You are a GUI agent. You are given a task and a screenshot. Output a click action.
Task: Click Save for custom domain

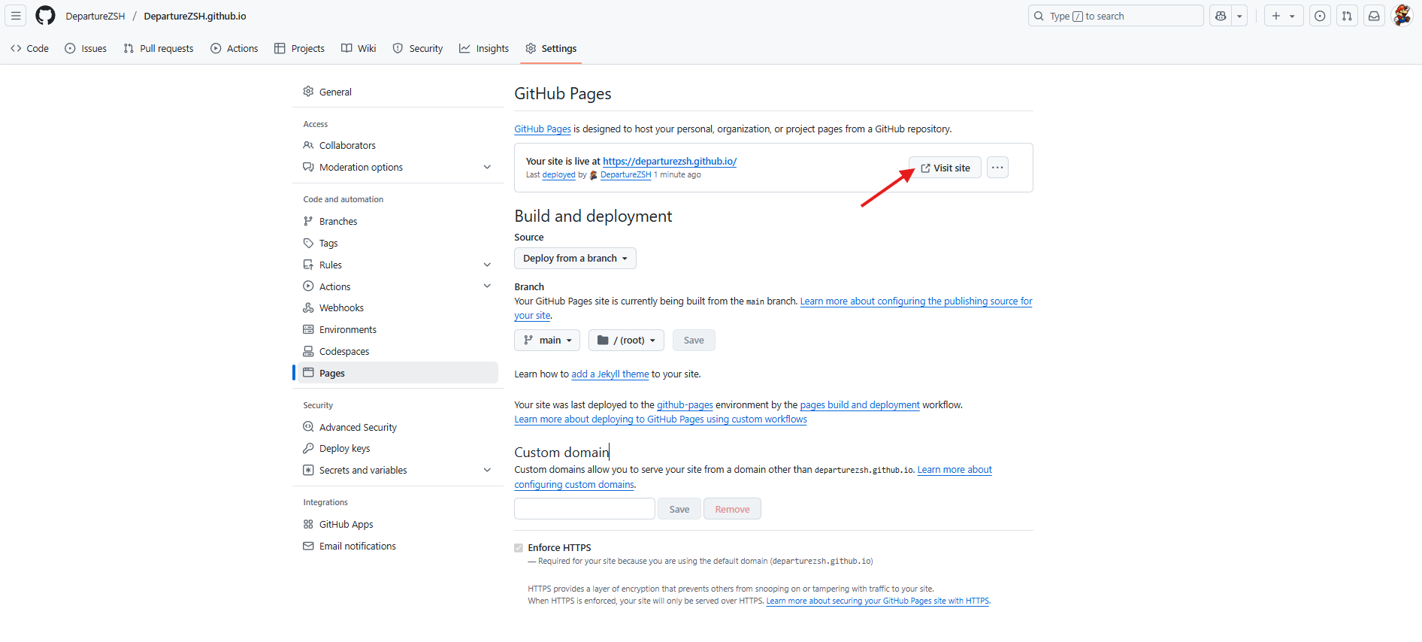[679, 509]
